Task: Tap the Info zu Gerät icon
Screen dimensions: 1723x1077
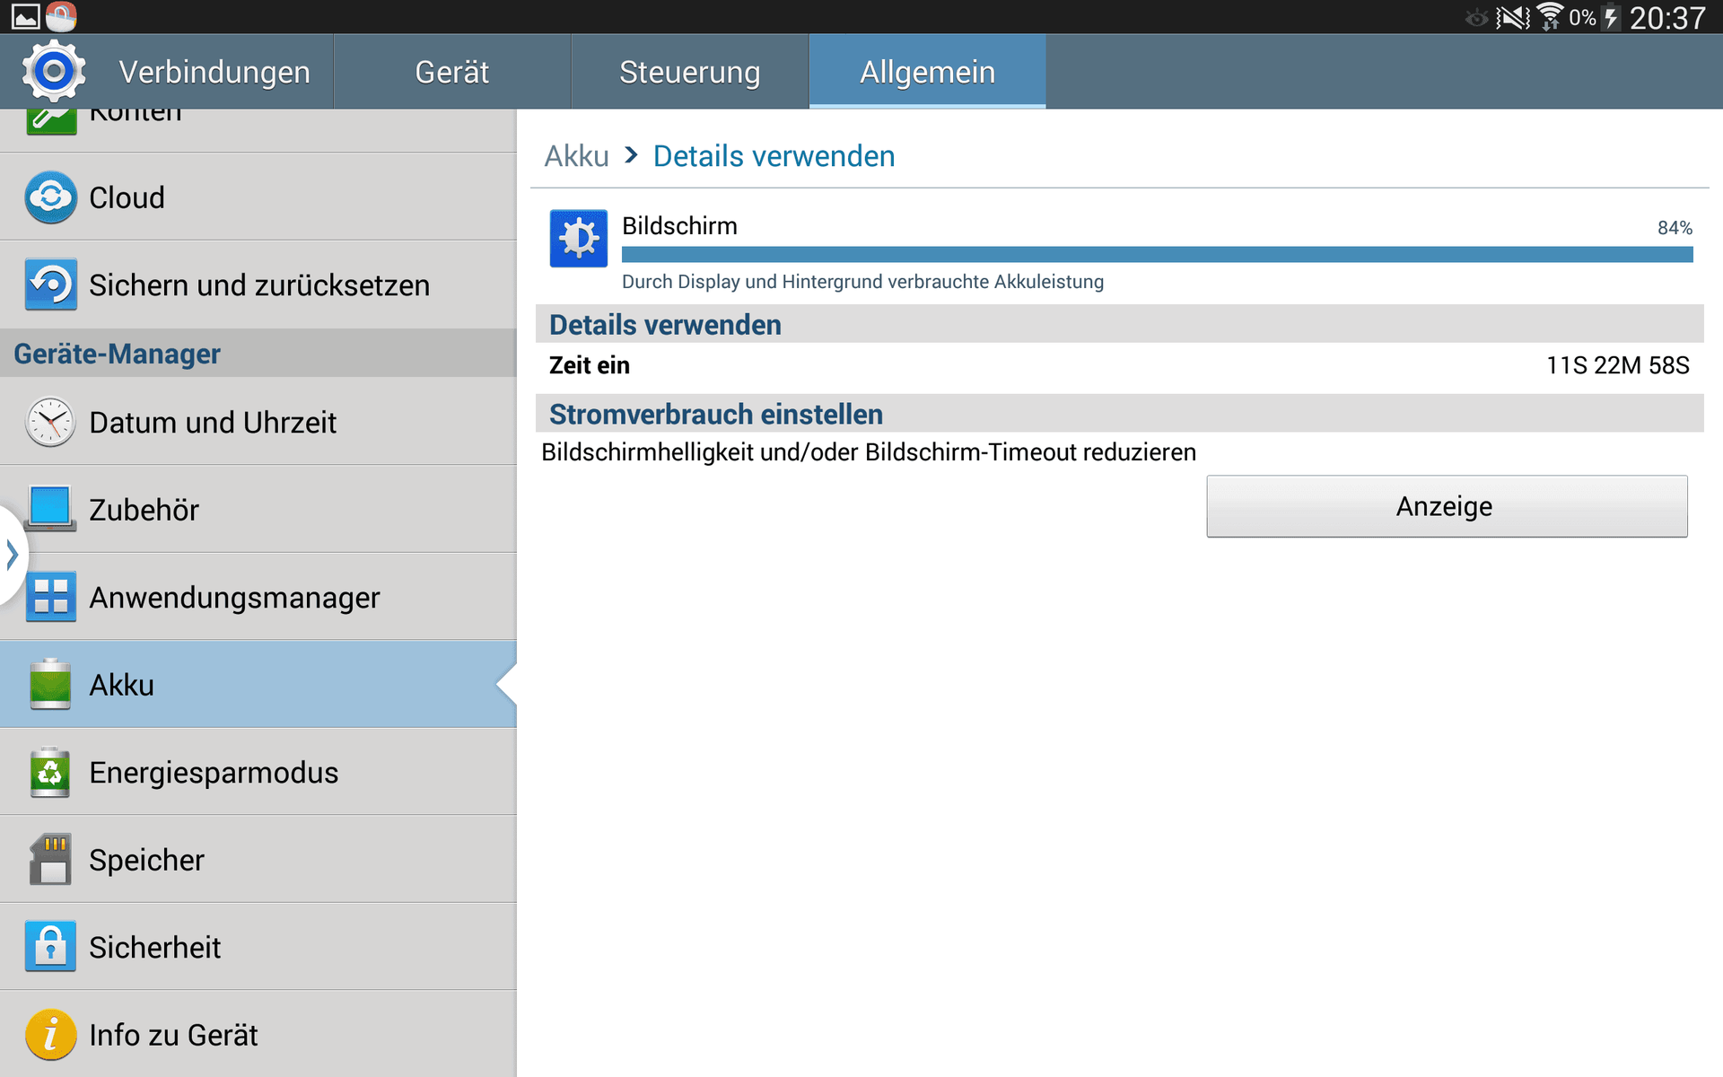Action: pos(50,1035)
